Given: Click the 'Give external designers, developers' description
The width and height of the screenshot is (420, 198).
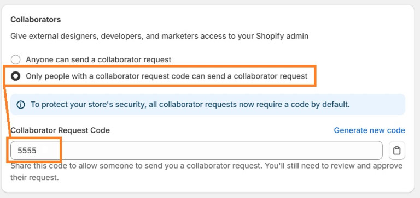Looking at the screenshot, I should point(159,36).
